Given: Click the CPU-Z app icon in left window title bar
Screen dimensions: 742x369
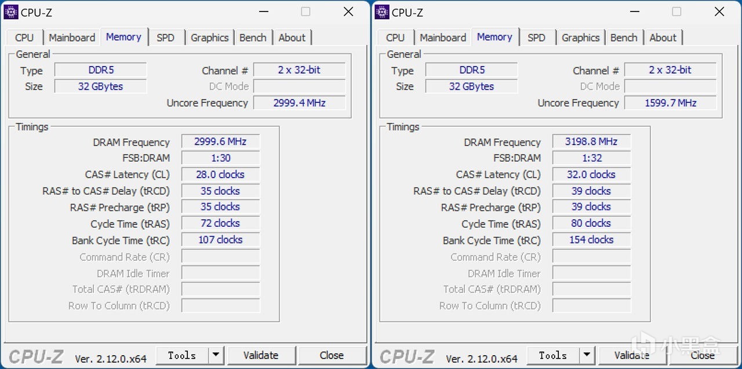Looking at the screenshot, I should click(11, 12).
